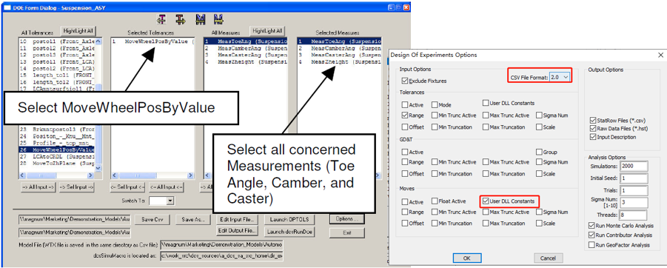This screenshot has height=268, width=667.
Task: Toggle User DLL Constants checkbox under Moves
Action: coord(486,201)
